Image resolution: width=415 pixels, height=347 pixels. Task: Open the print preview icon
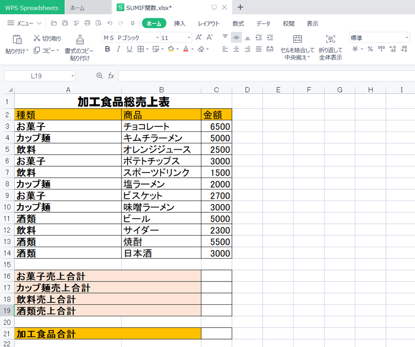point(98,23)
